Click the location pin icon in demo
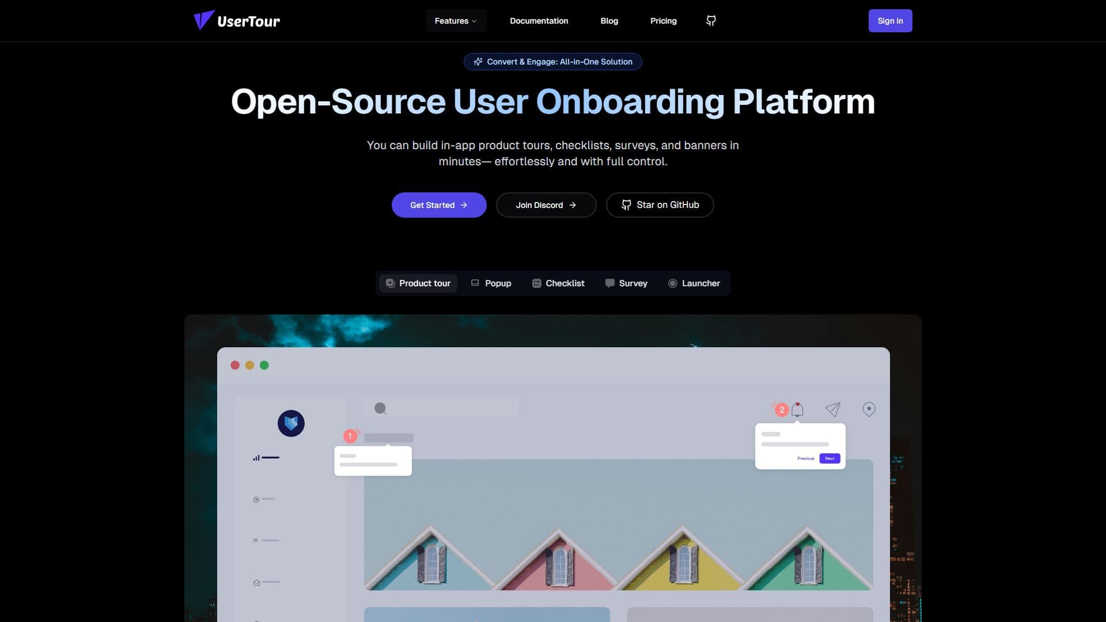This screenshot has width=1106, height=622. [x=869, y=409]
